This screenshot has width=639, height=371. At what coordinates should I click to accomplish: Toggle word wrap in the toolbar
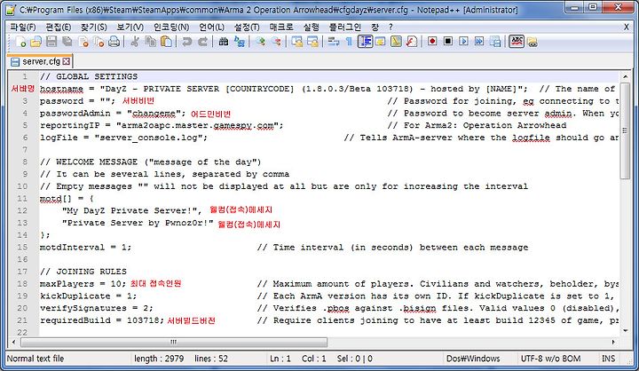coord(334,42)
